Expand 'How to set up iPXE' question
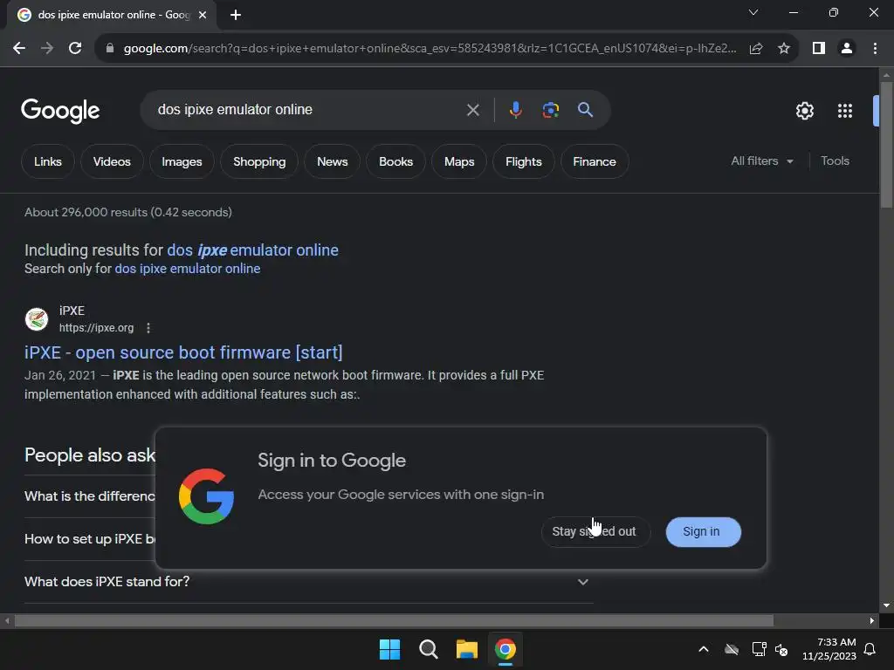 90,539
